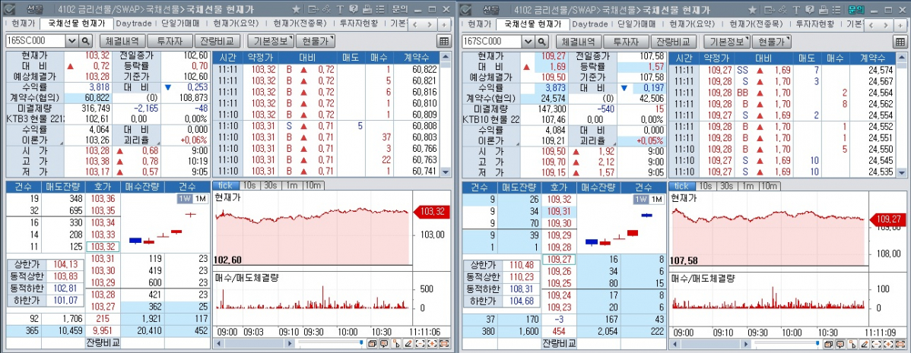911x353 pixels.
Task: Click the export arrow icon in left window title bar
Action: 313,9
